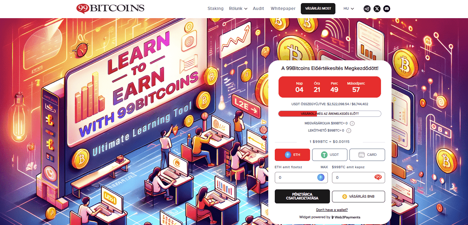Open the Discord social icon

click(x=386, y=9)
